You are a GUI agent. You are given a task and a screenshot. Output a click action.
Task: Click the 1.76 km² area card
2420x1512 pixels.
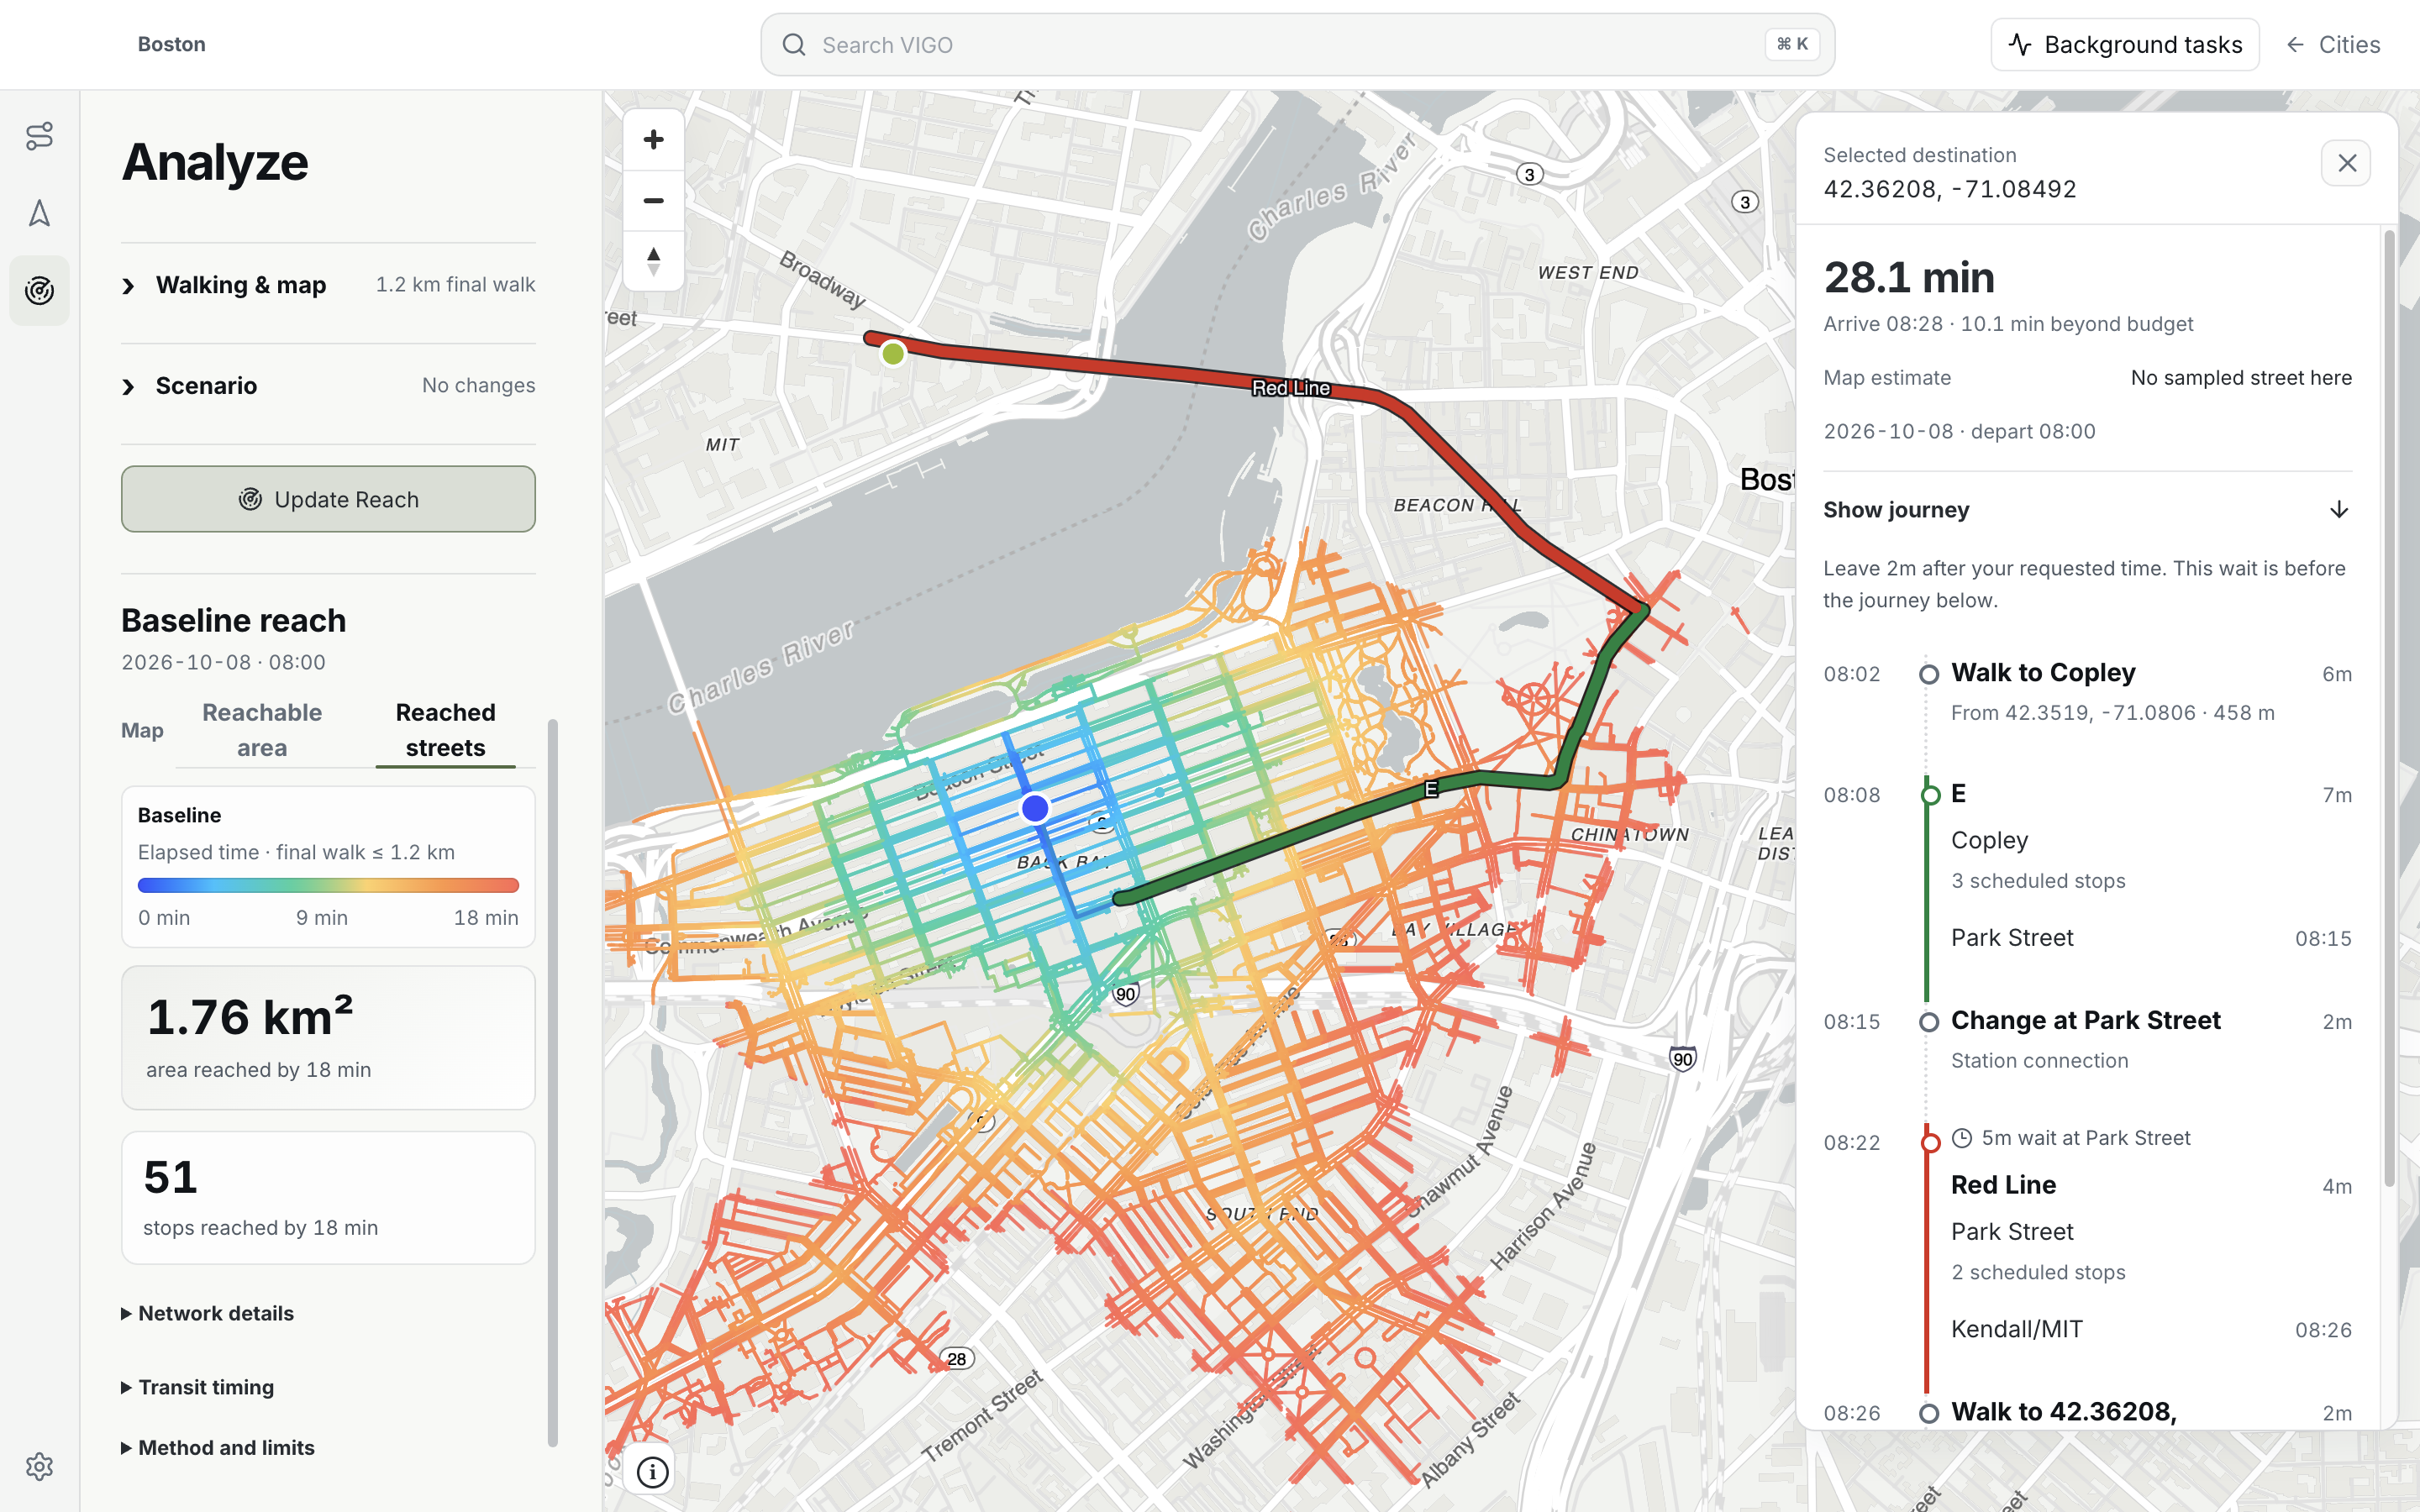[x=328, y=1037]
